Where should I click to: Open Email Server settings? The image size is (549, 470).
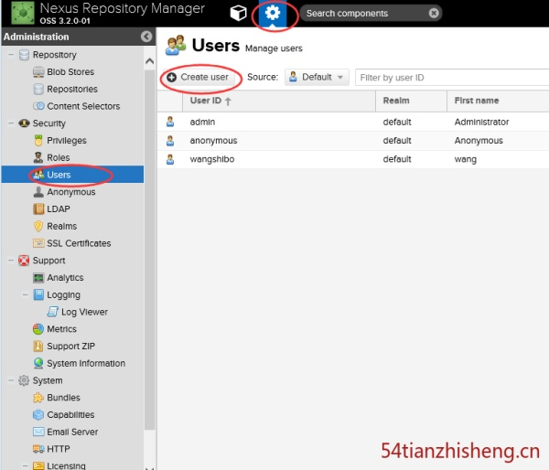[x=72, y=432]
